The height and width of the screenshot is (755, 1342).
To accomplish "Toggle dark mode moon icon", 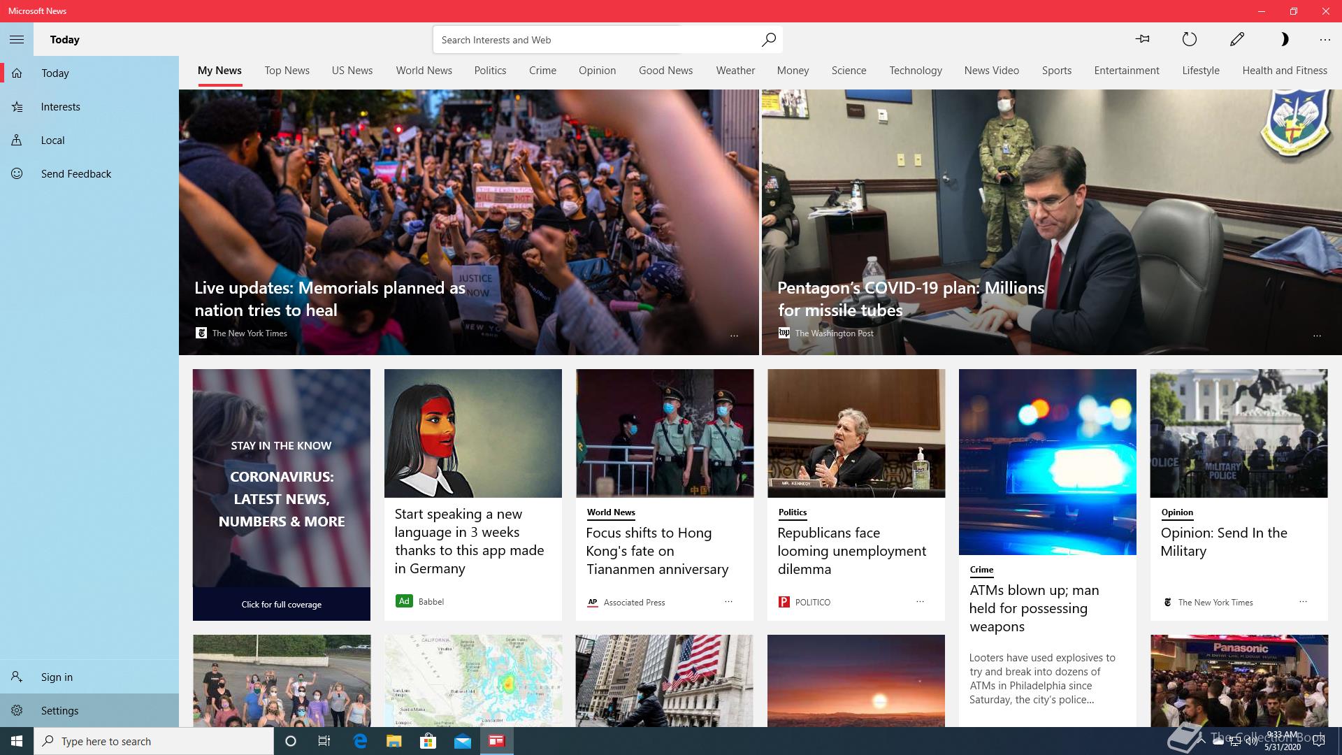I will click(x=1284, y=39).
